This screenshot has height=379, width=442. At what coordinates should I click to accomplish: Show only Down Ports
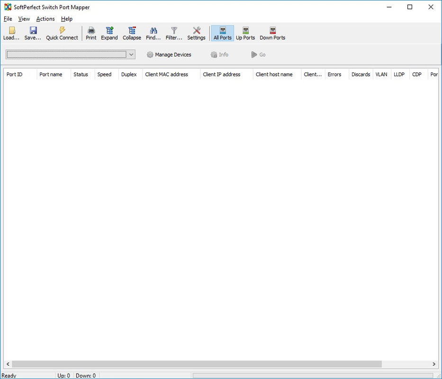click(x=272, y=33)
